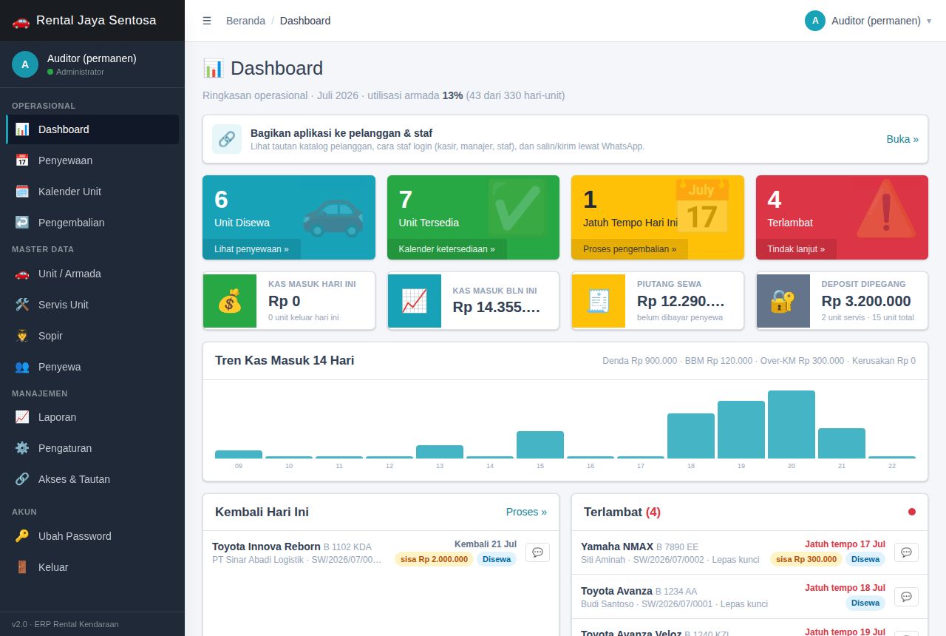The width and height of the screenshot is (946, 636).
Task: Click Lihat penyewaan » on Unit Disewa card
Action: tap(251, 249)
